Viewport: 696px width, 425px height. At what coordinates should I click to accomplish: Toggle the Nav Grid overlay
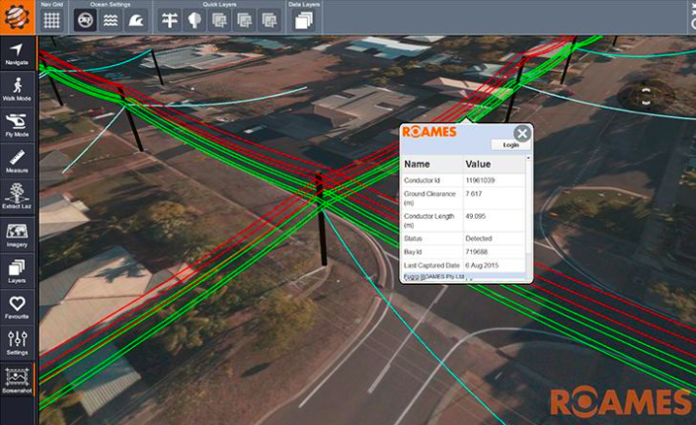click(51, 20)
